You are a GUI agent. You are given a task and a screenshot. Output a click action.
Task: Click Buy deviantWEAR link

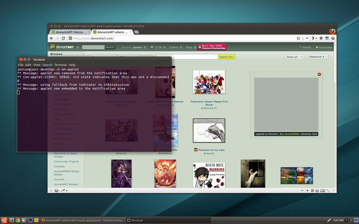pos(289,134)
